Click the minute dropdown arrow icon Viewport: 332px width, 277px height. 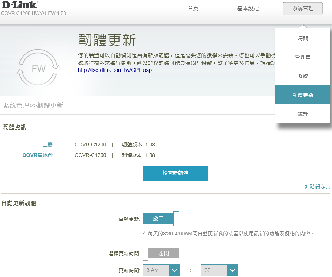232,270
